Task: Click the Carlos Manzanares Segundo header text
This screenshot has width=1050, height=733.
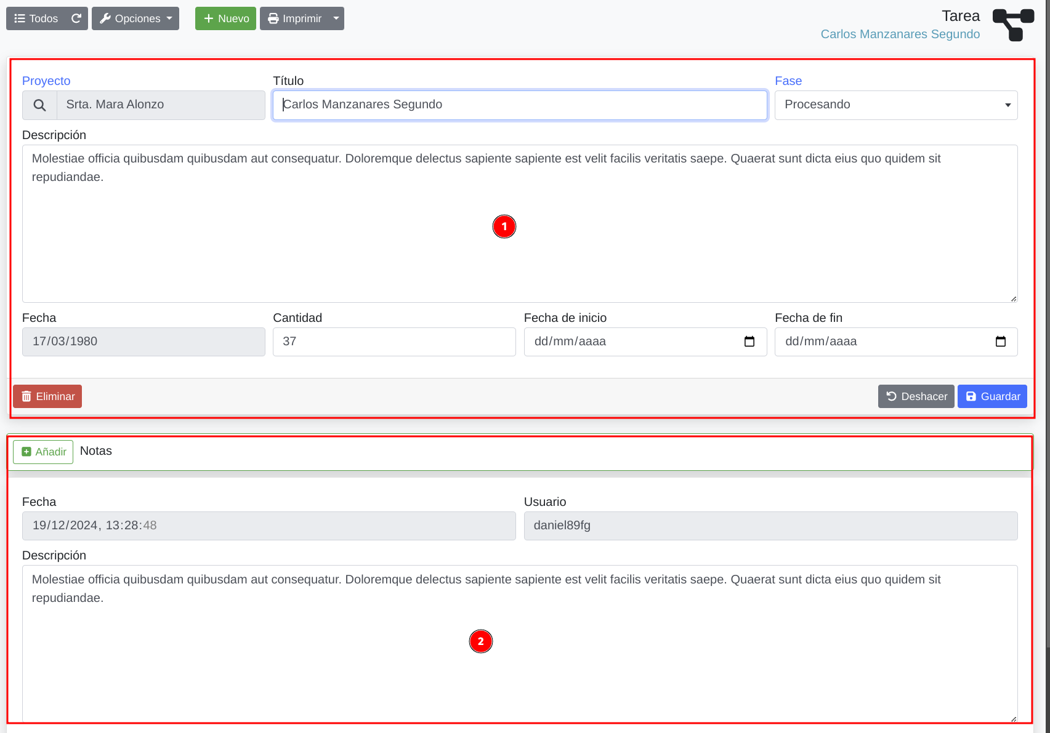Action: pos(900,34)
